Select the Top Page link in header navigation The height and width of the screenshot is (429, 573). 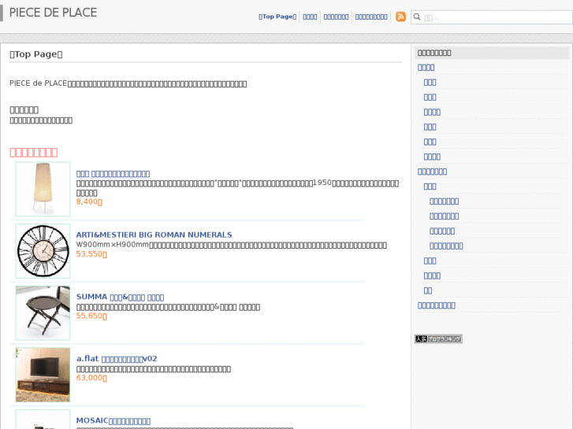click(x=277, y=17)
